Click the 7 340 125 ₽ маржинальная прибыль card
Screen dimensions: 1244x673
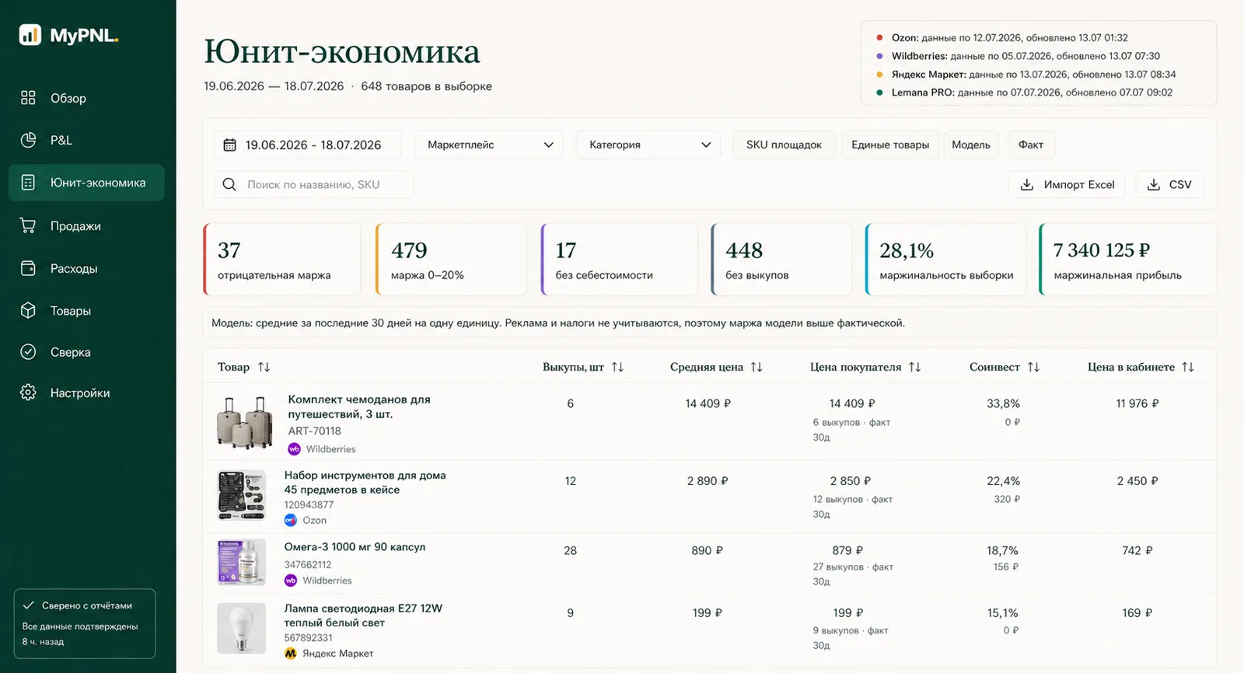1127,260
